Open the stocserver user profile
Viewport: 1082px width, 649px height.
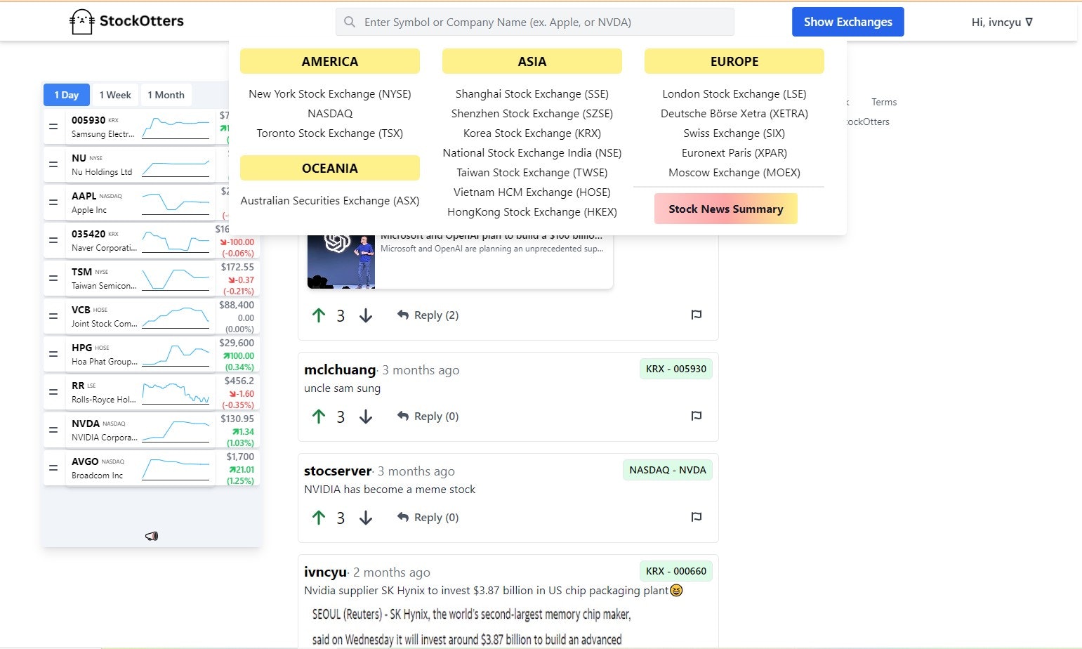338,471
